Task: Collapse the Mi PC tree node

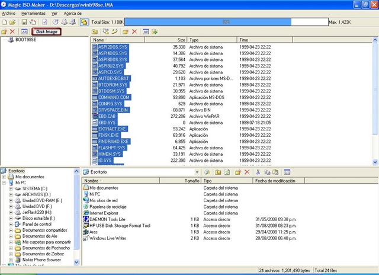Action: [4, 183]
